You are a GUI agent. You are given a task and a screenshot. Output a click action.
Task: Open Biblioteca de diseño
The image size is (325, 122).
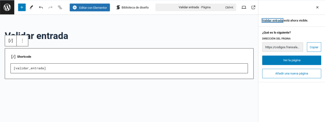133,7
